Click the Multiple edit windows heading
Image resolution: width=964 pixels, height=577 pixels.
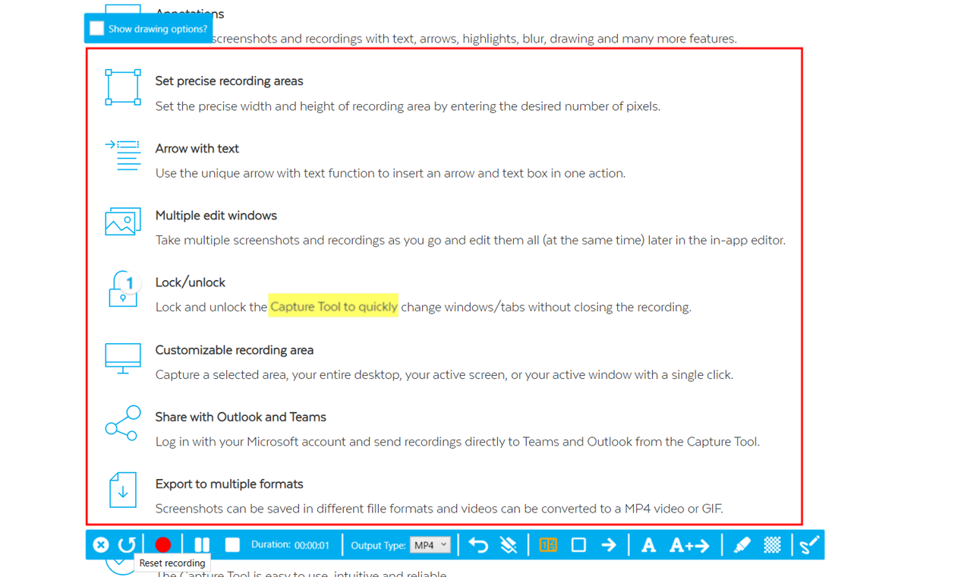click(216, 216)
